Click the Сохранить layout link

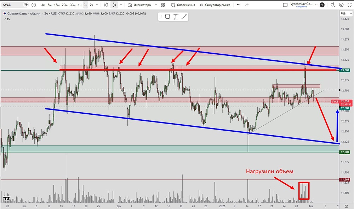coord(301,7)
